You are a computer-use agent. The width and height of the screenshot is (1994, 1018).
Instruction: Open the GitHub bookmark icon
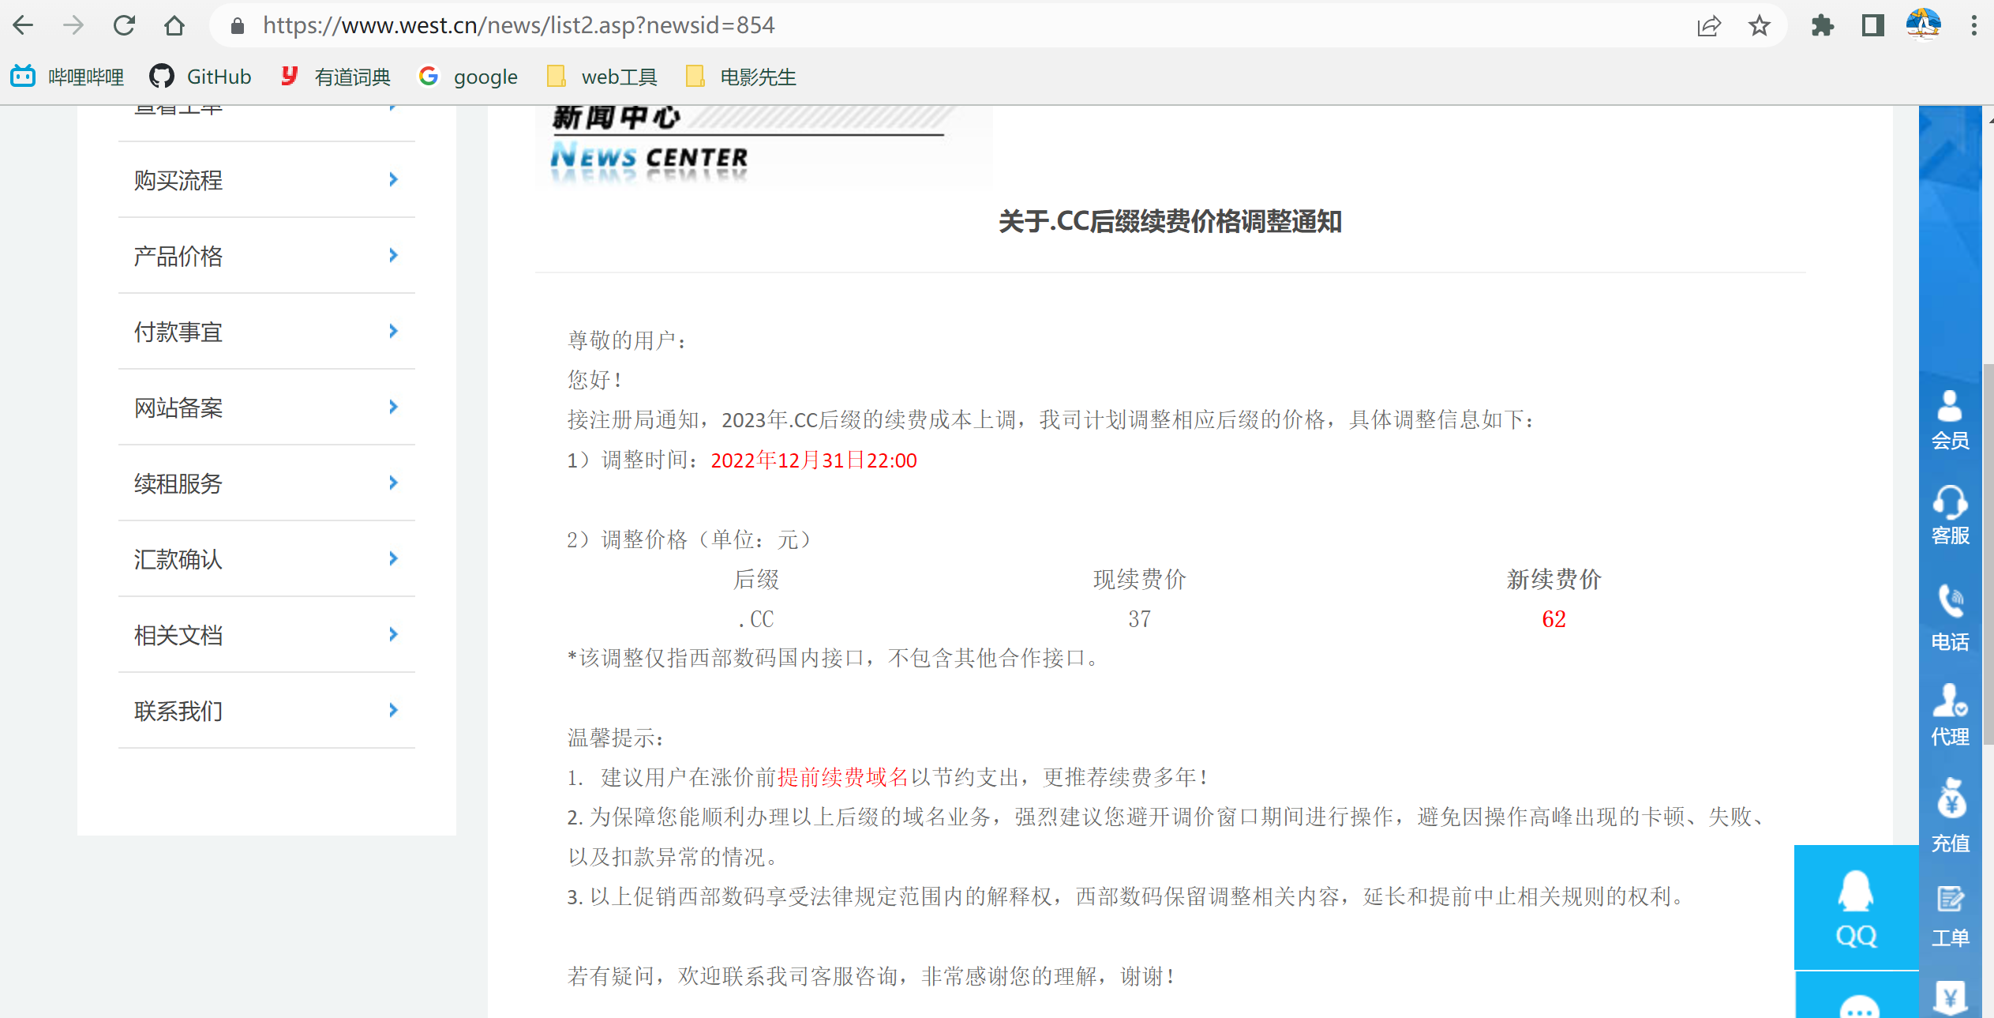[x=161, y=76]
